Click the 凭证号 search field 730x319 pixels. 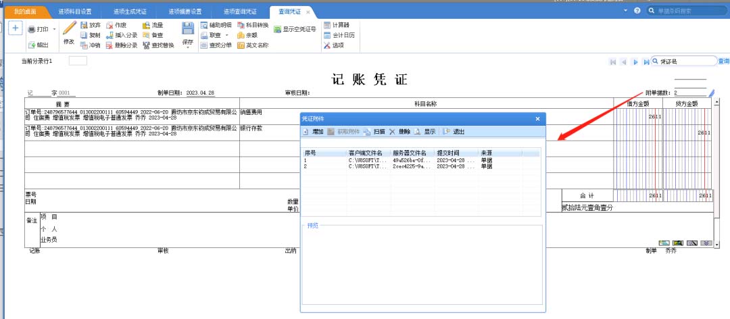pyautogui.click(x=684, y=61)
